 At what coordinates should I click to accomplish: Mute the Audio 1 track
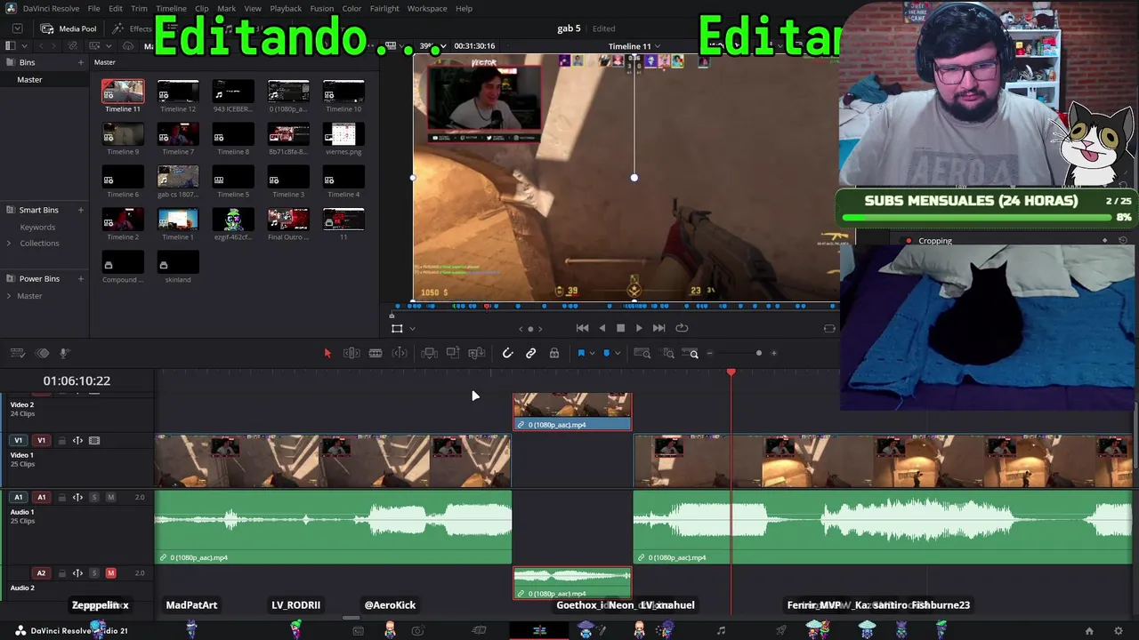(x=110, y=497)
